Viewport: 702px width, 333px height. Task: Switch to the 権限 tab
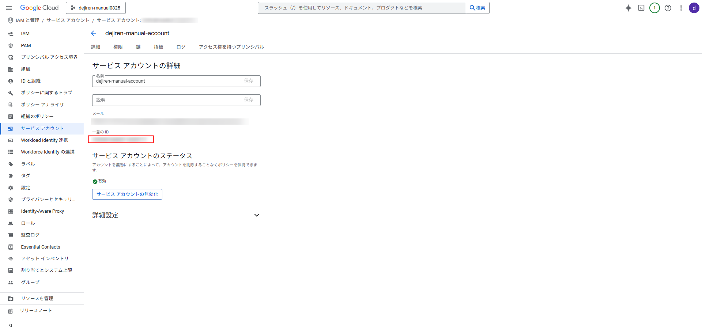[x=118, y=47]
